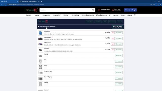Click the Print button
Screen dimensions: 162x91
pyautogui.click(x=105, y=22)
